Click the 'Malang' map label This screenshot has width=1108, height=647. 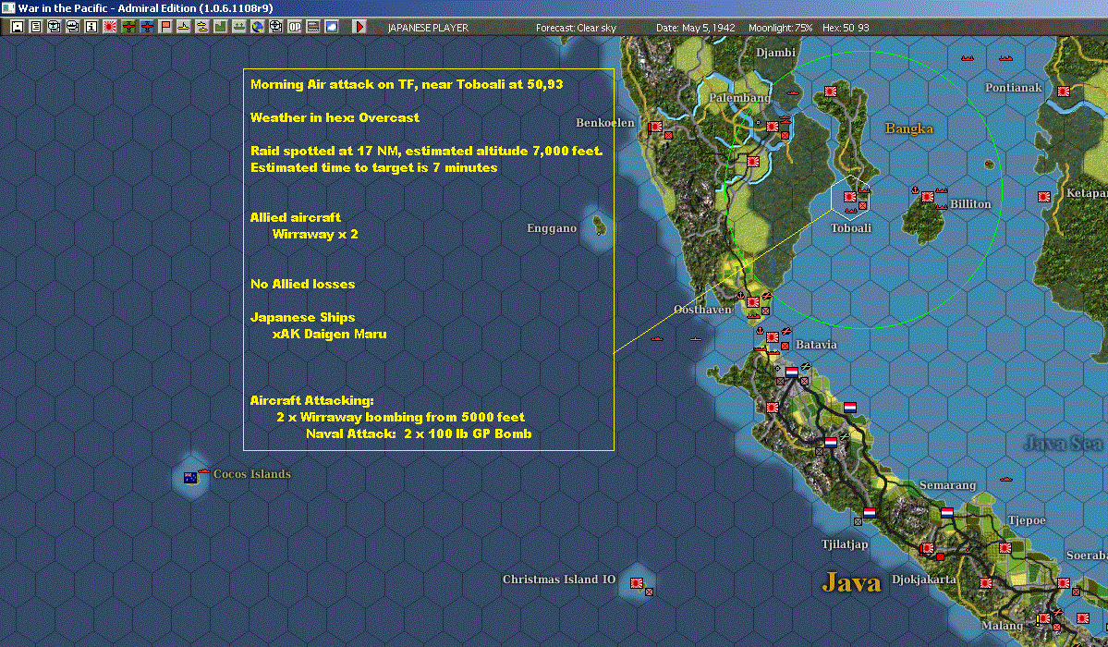(x=1002, y=625)
